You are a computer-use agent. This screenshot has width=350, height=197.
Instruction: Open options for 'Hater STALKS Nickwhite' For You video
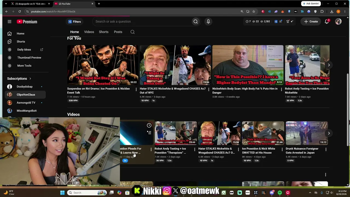(x=209, y=89)
